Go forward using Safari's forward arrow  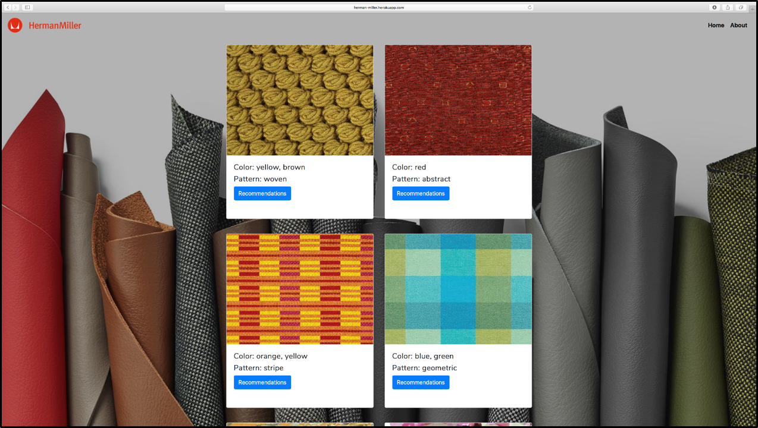pyautogui.click(x=15, y=7)
